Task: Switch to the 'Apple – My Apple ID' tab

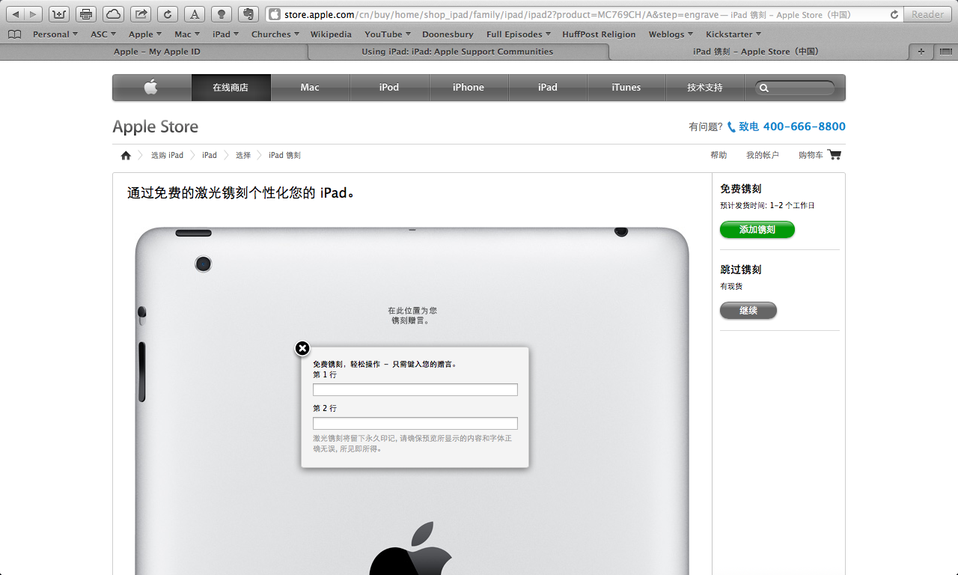Action: [156, 52]
